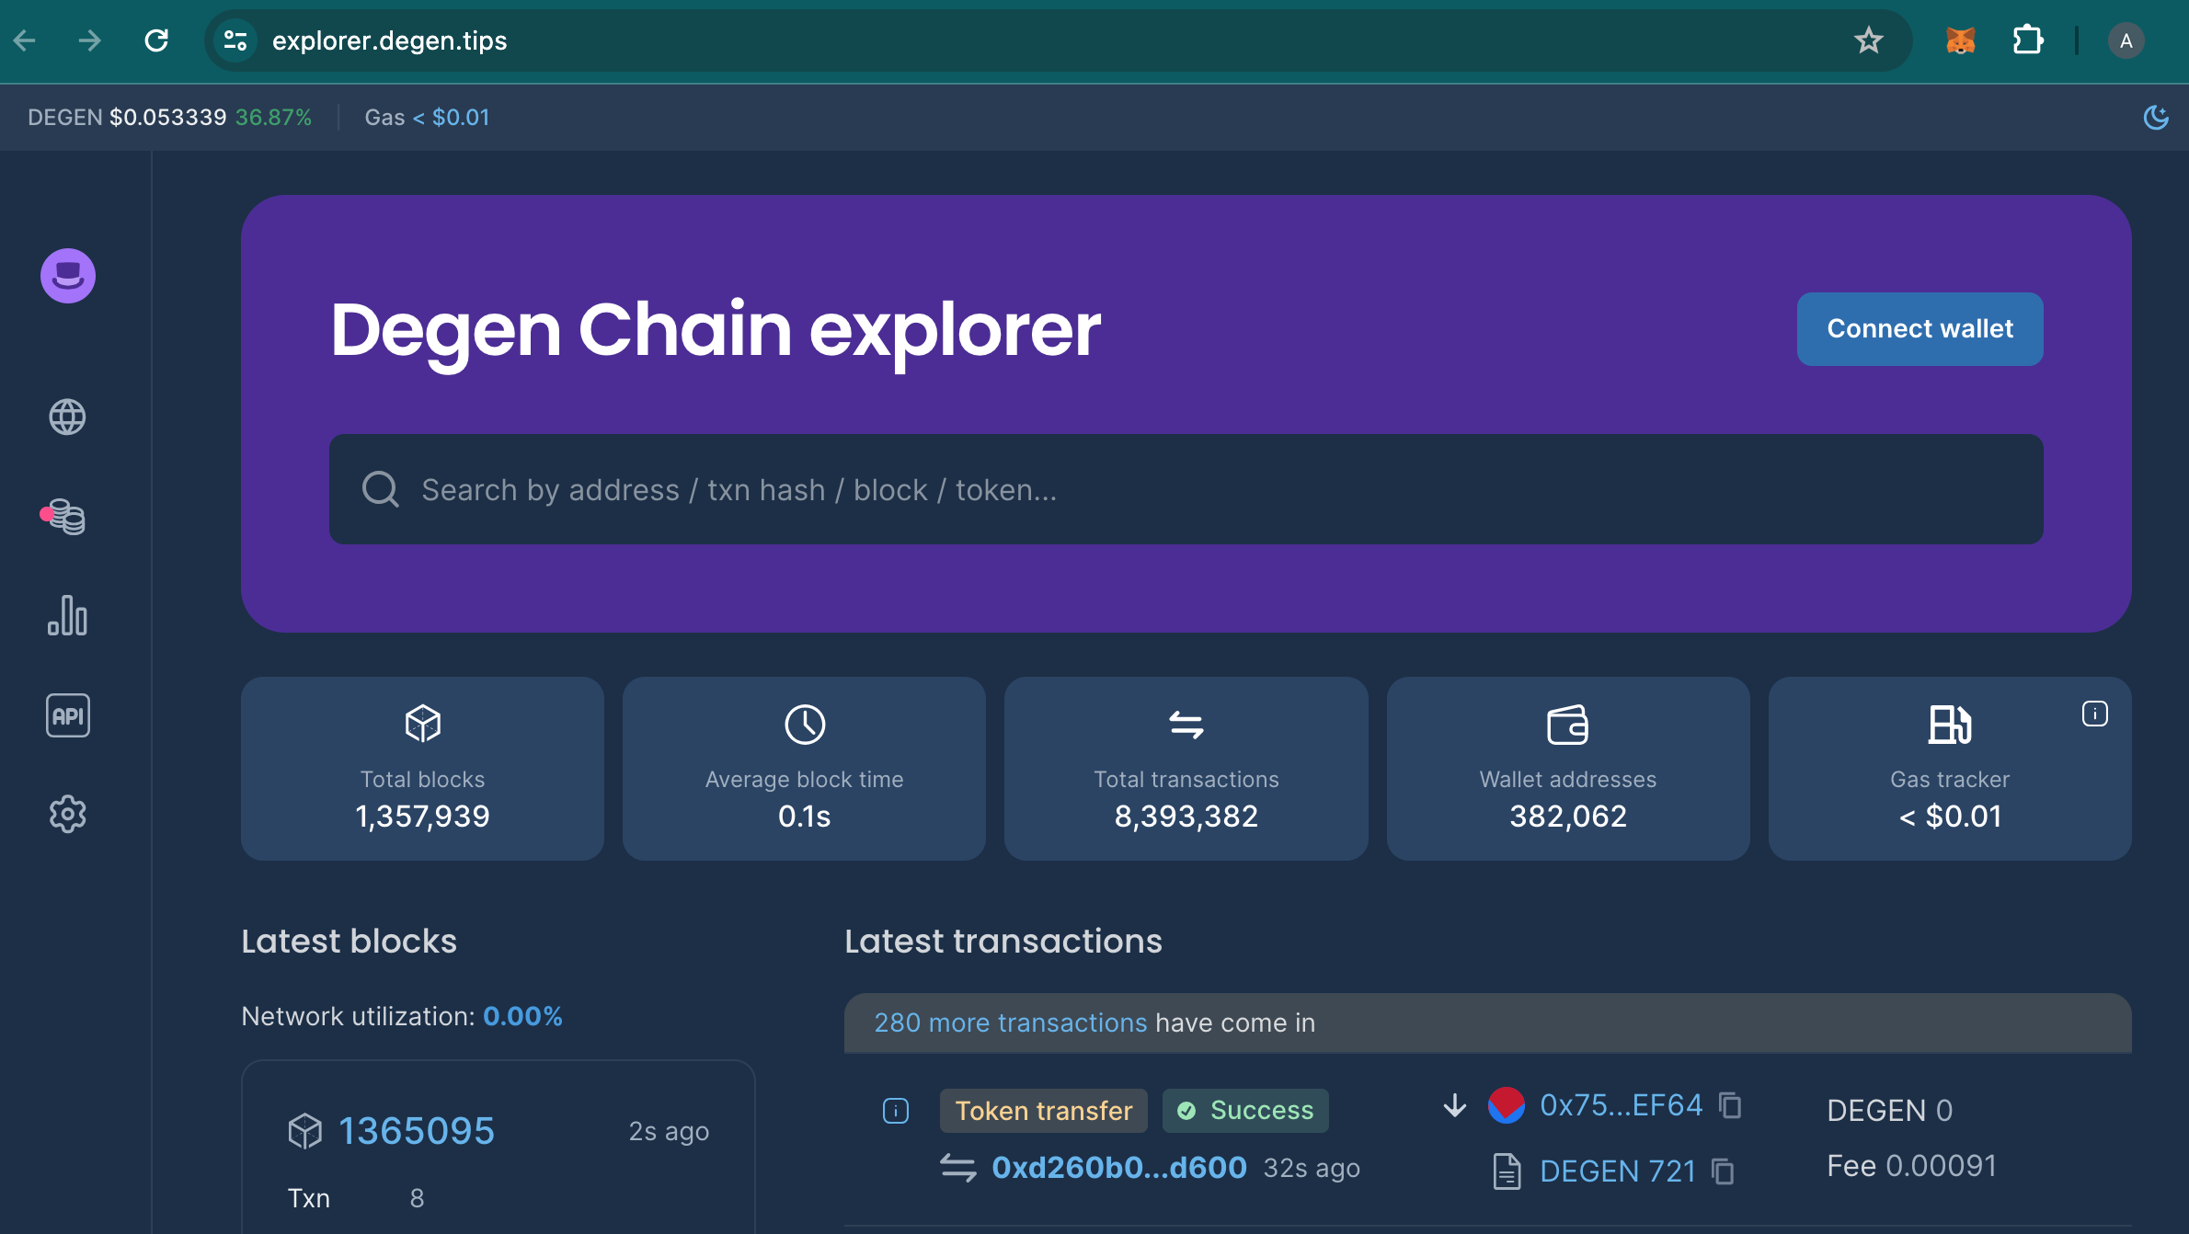2189x1234 pixels.
Task: Open Blockscout home via top hat icon
Action: [x=67, y=275]
